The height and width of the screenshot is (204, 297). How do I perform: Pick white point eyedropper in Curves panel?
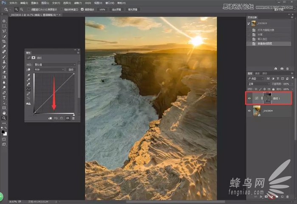(28, 84)
